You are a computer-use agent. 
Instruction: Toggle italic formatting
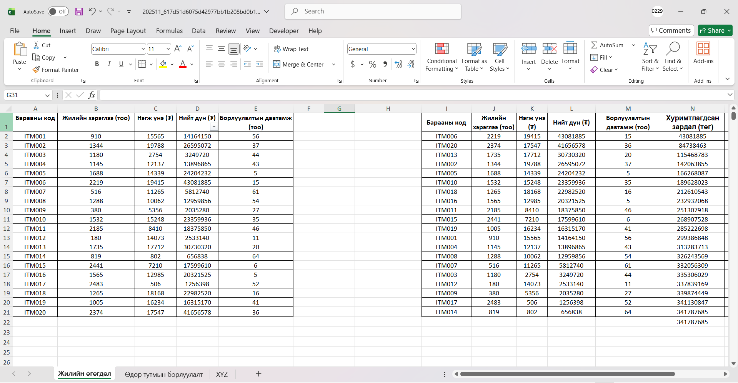(x=109, y=64)
